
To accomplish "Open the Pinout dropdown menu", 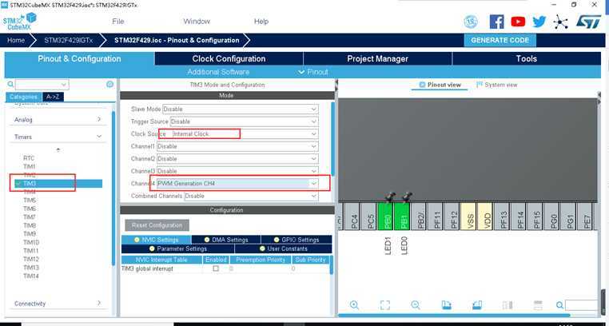I will pyautogui.click(x=313, y=72).
